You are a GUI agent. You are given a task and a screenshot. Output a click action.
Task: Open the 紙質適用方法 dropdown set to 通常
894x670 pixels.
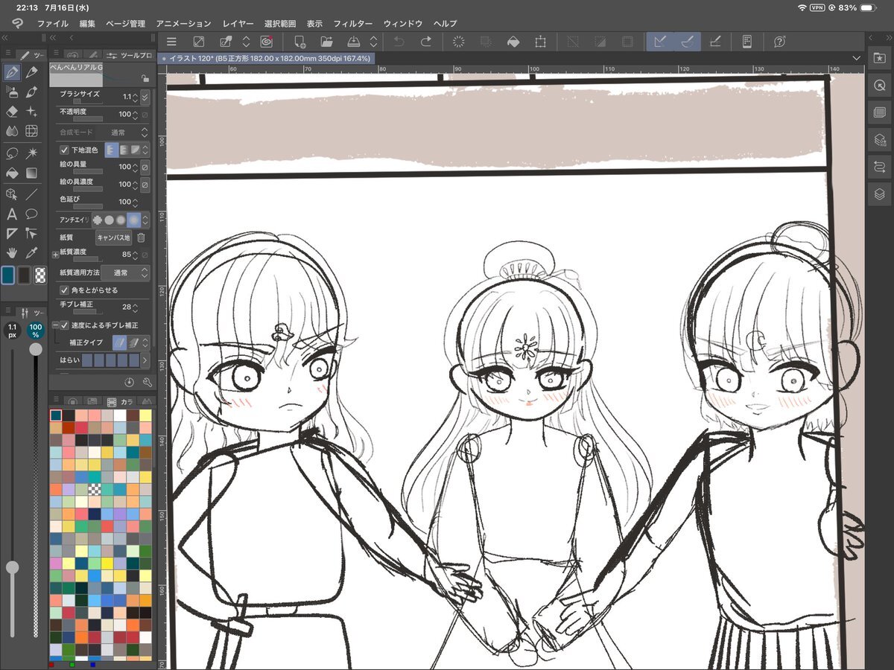(x=125, y=273)
